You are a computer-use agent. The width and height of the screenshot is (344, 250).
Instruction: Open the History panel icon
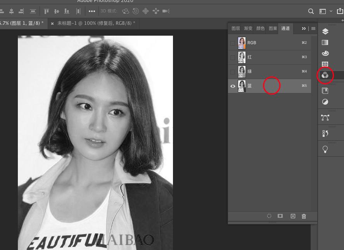pyautogui.click(x=325, y=133)
